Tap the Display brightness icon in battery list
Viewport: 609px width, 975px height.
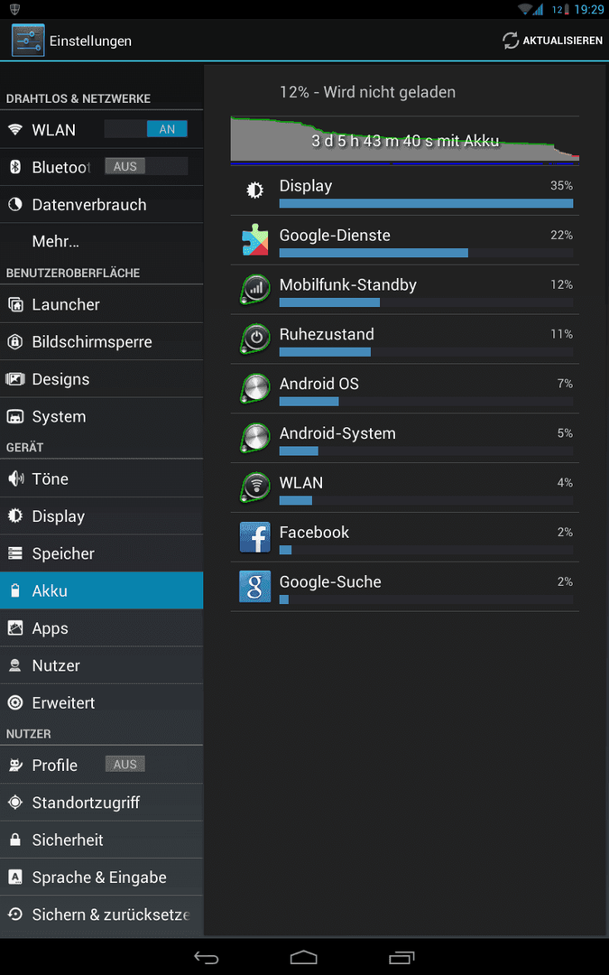254,190
